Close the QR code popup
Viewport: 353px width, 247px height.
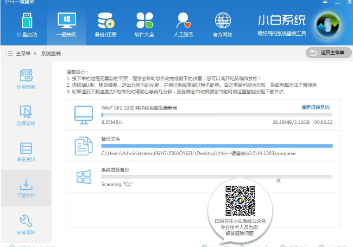278,181
